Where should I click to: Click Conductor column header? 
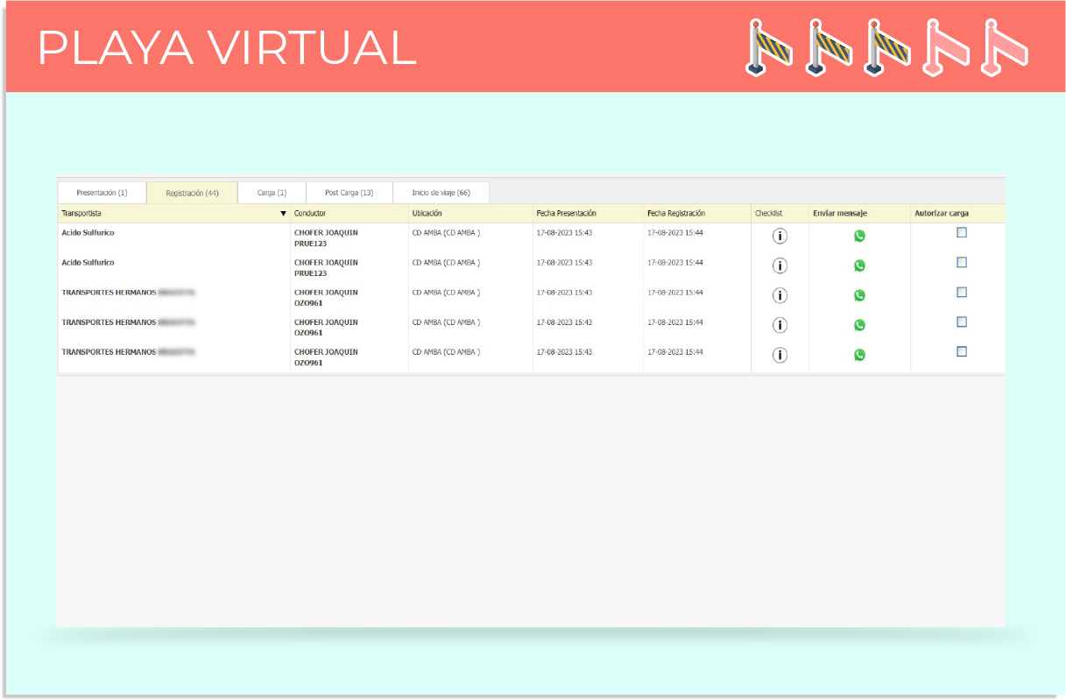(x=310, y=214)
